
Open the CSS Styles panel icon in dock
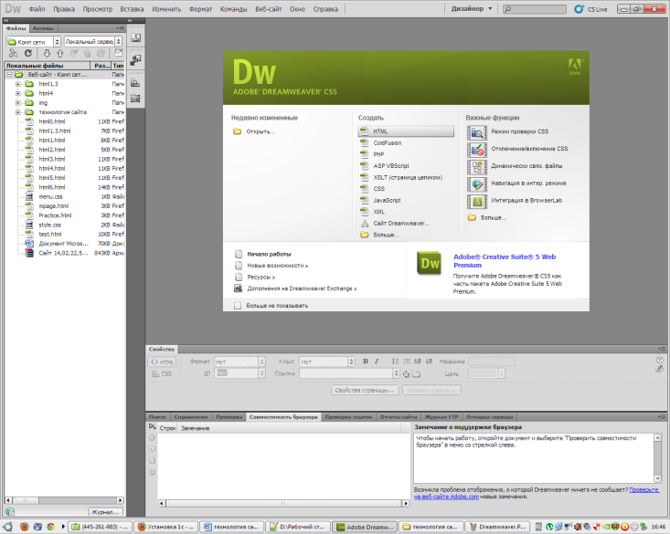point(136,60)
